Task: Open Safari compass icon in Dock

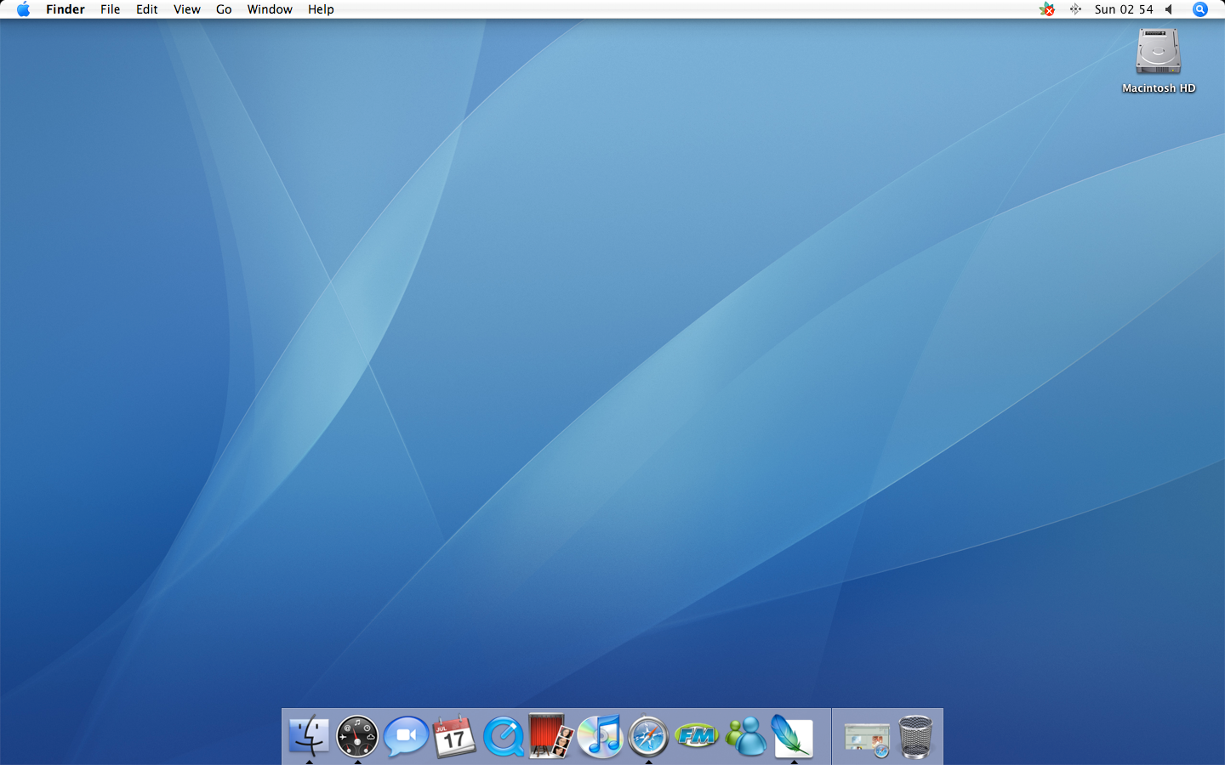Action: 648,736
